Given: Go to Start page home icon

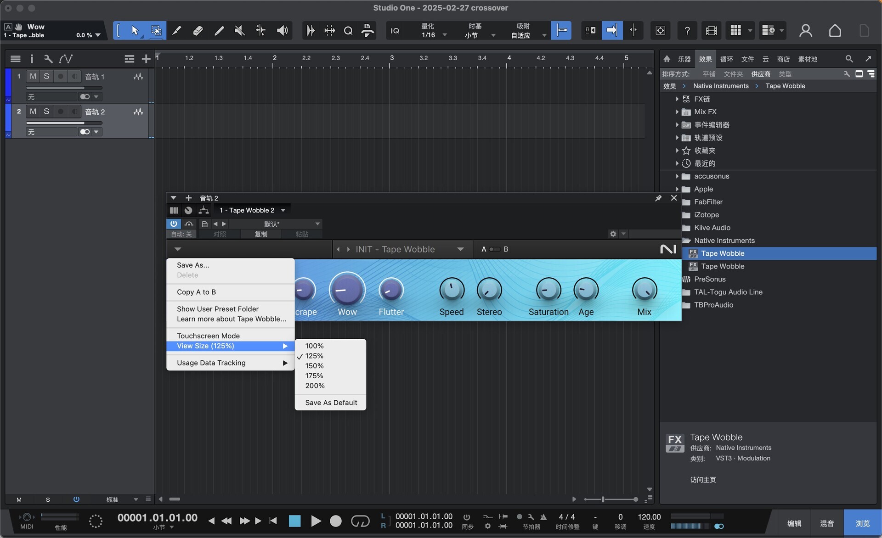Looking at the screenshot, I should [x=835, y=31].
